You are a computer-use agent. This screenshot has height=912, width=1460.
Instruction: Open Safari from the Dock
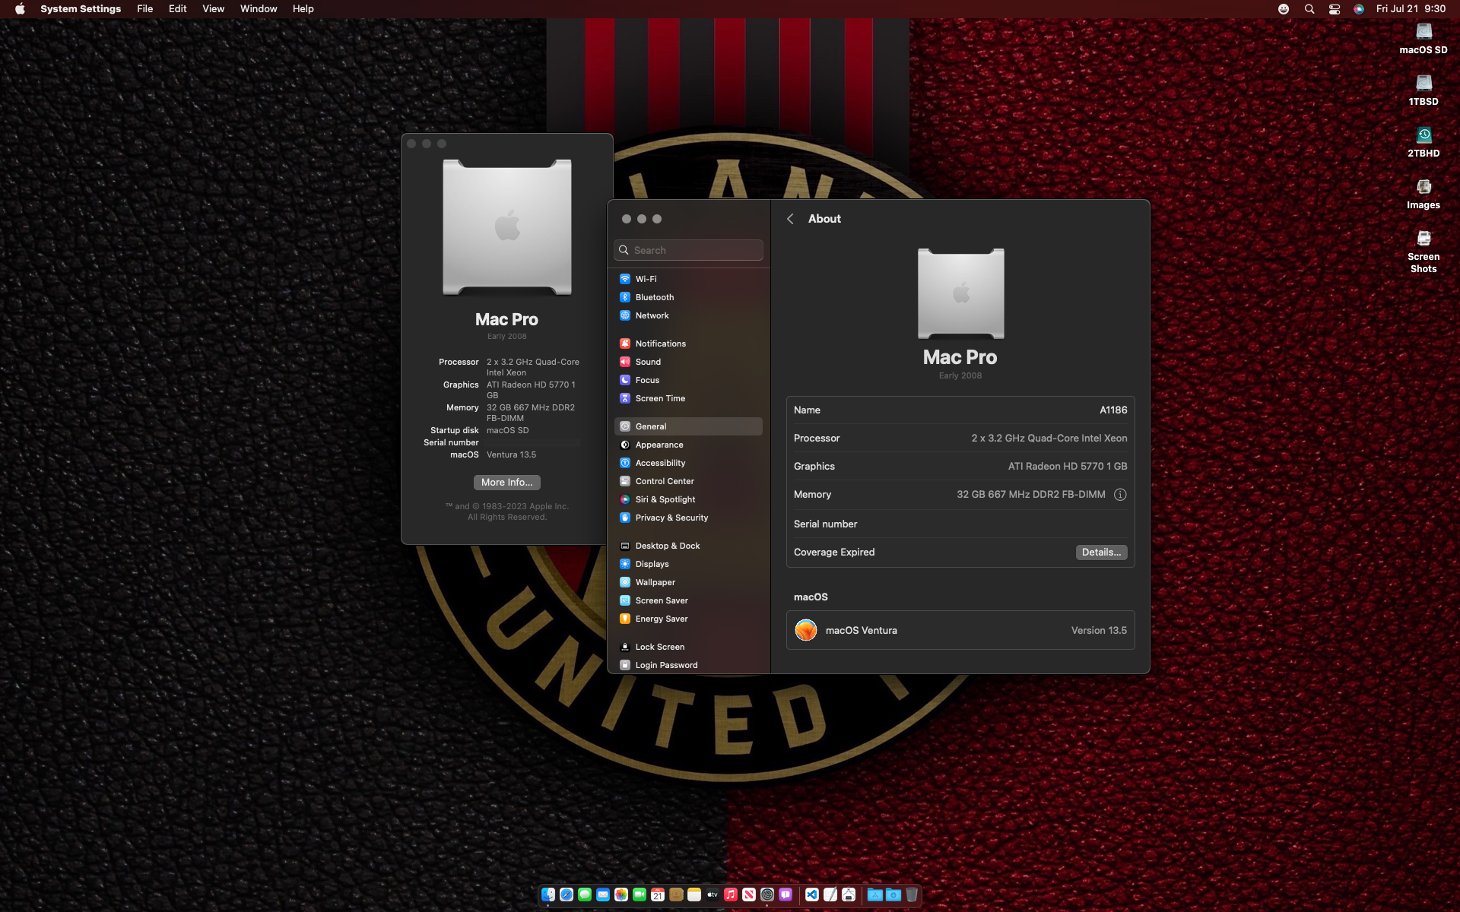[567, 895]
